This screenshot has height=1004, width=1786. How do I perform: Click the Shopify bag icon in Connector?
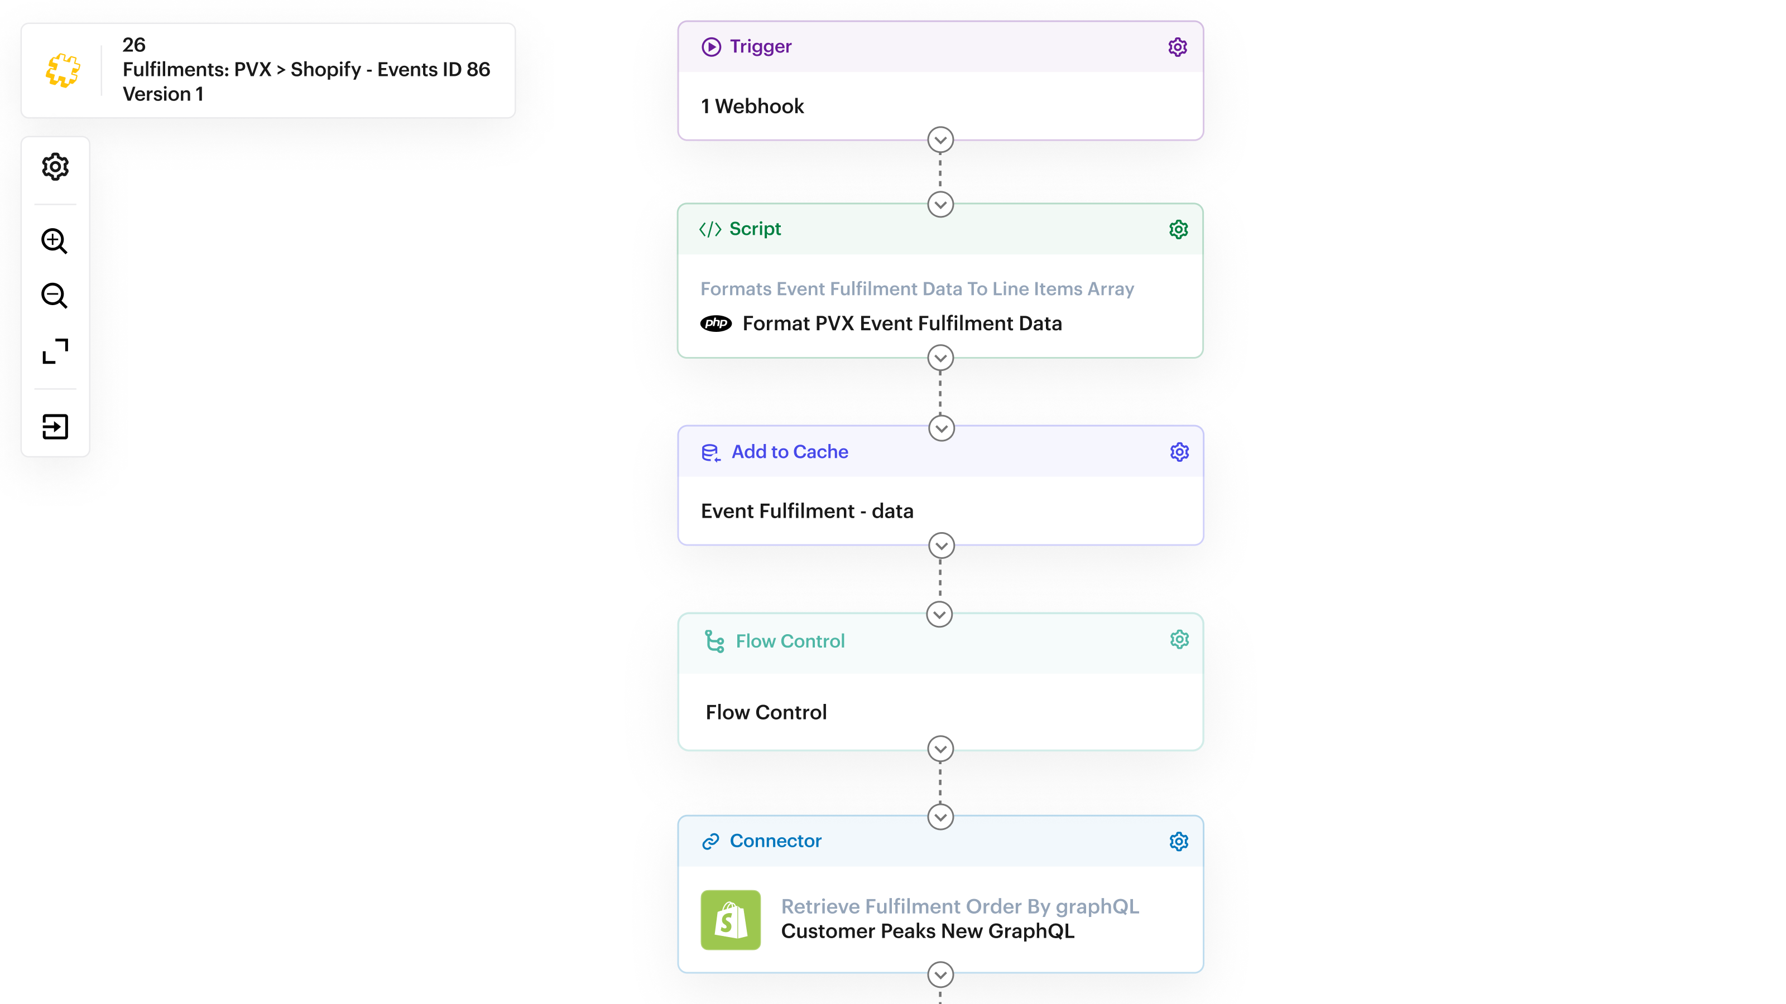coord(730,919)
